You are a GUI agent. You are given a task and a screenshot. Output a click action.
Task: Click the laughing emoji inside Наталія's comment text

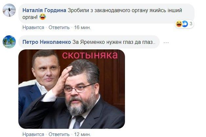coord(43,17)
